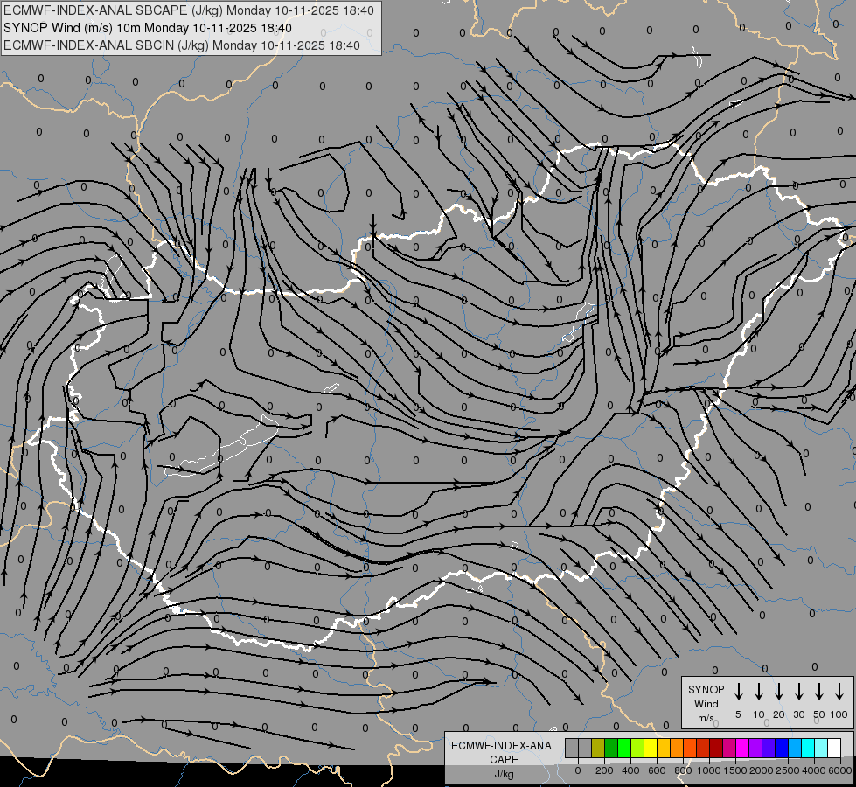The height and width of the screenshot is (787, 856).
Task: Click the '2000' tick label on CAPE scale
Action: (761, 770)
